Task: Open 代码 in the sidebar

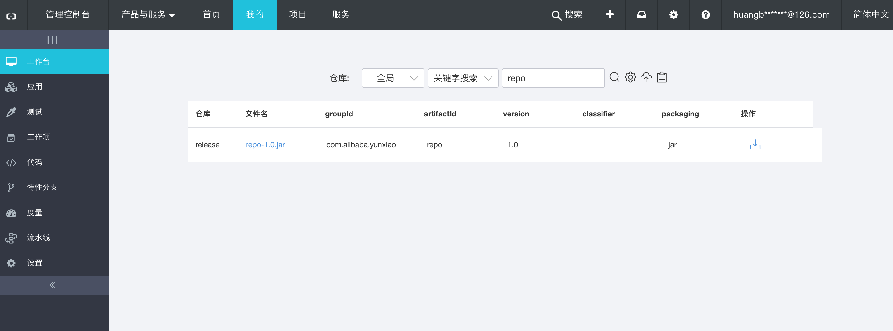Action: click(x=54, y=162)
